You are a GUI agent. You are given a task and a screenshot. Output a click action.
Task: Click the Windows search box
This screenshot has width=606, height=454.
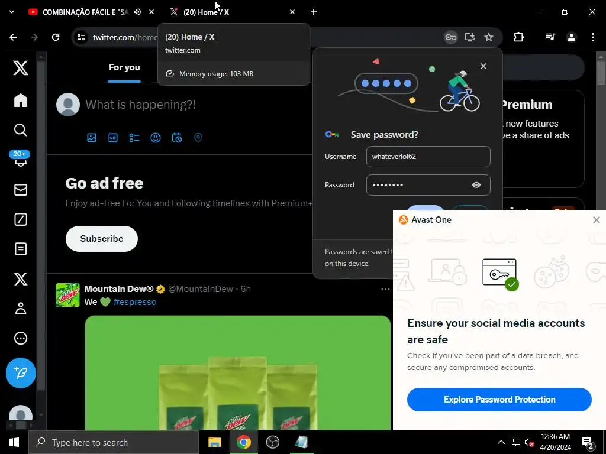(x=114, y=442)
